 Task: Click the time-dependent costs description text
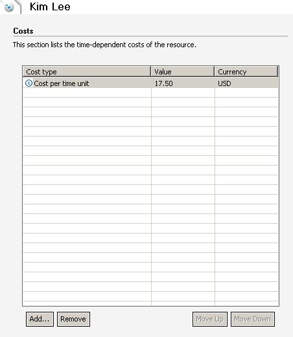(104, 45)
